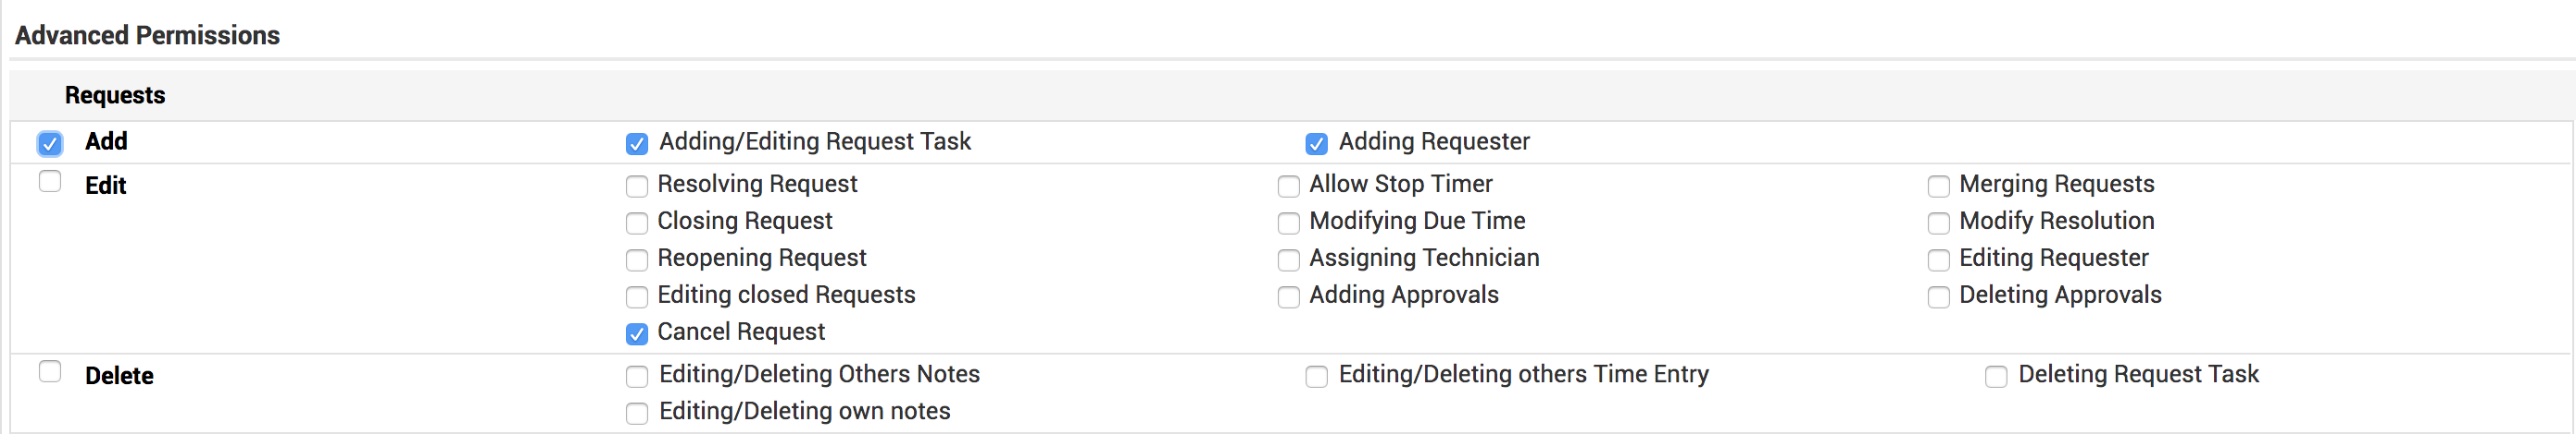2576x434 pixels.
Task: Check Editing closed Requests
Action: coord(637,297)
